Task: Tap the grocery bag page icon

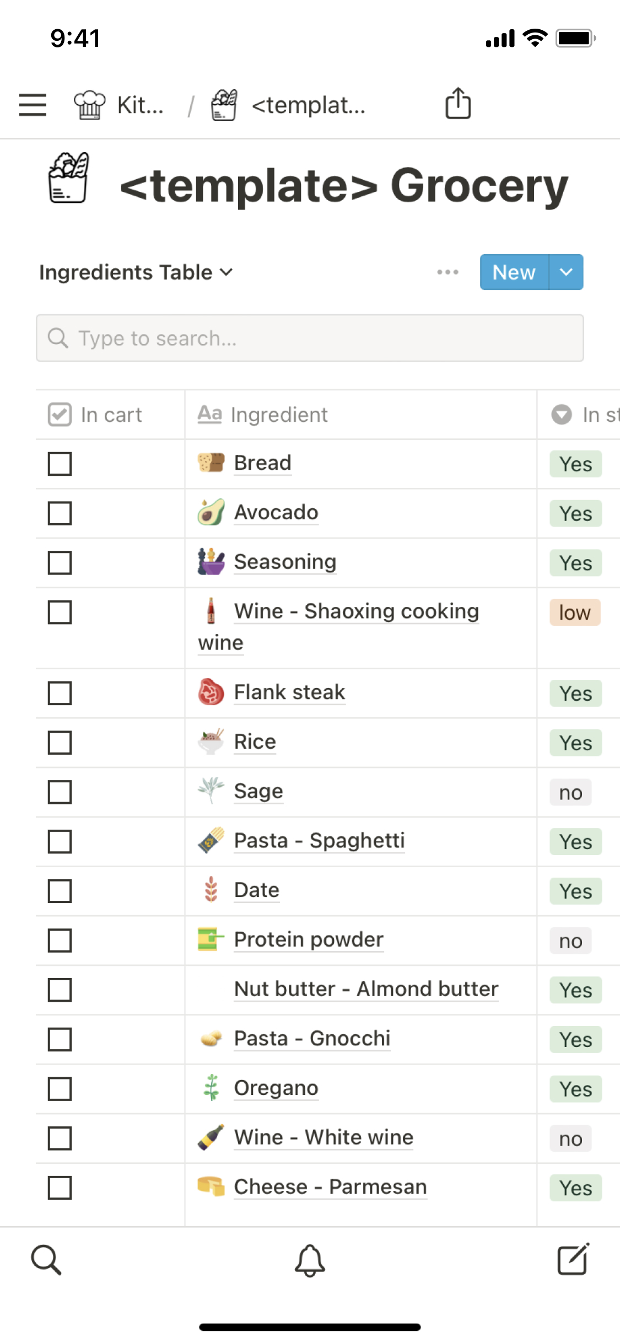Action: [x=68, y=178]
